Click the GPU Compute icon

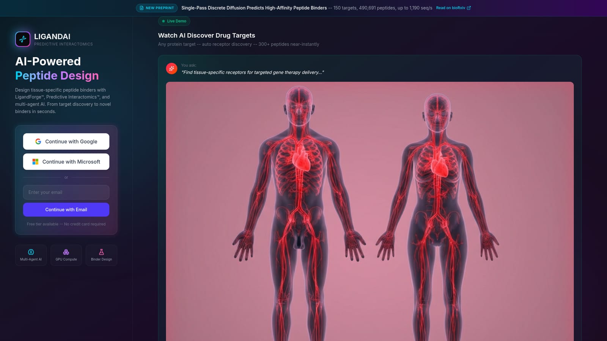(x=66, y=252)
